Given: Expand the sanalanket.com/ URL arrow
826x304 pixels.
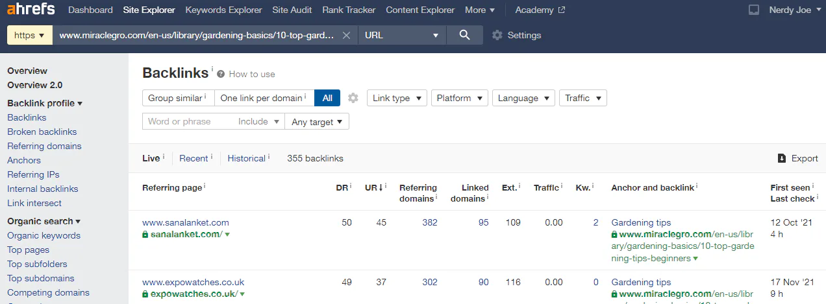Looking at the screenshot, I should click(227, 234).
